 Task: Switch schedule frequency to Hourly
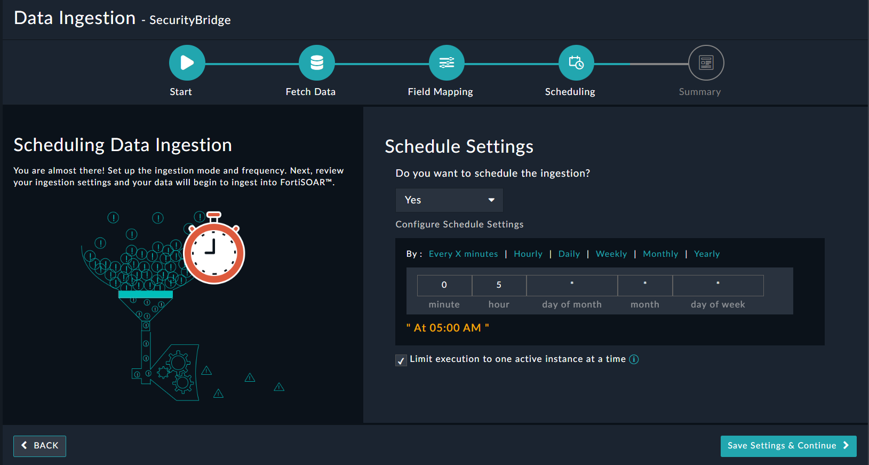click(x=528, y=254)
